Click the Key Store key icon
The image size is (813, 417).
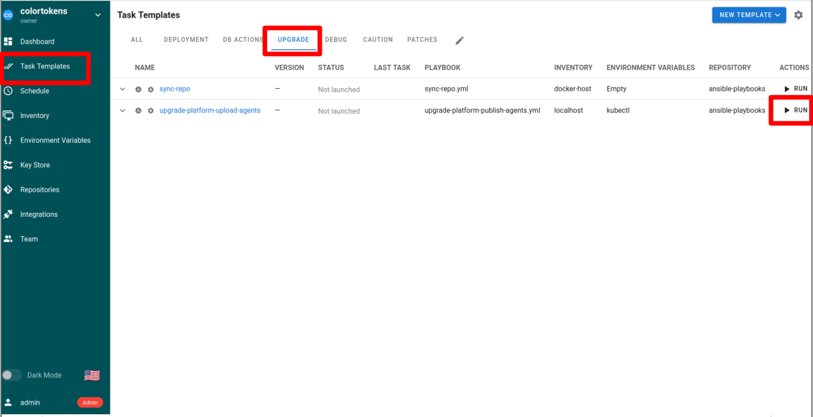8,165
